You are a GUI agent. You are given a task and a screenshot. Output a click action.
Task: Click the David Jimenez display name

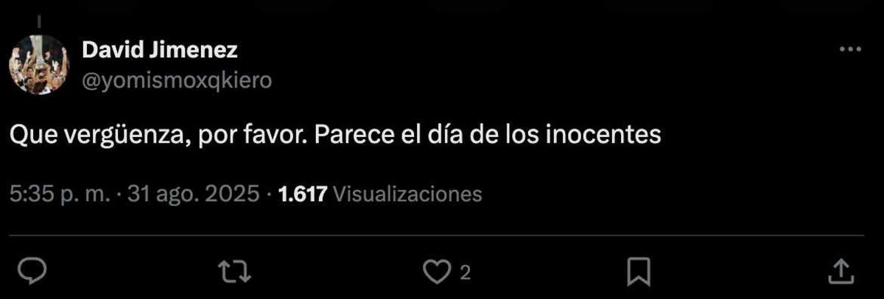tap(160, 50)
